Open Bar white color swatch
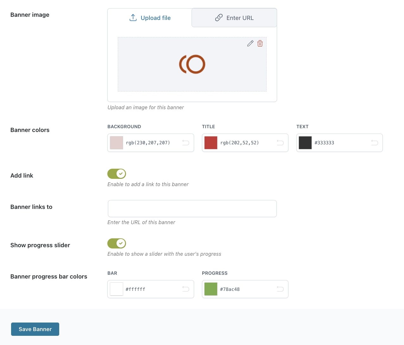Screen dimensions: 404x345 [x=117, y=289]
